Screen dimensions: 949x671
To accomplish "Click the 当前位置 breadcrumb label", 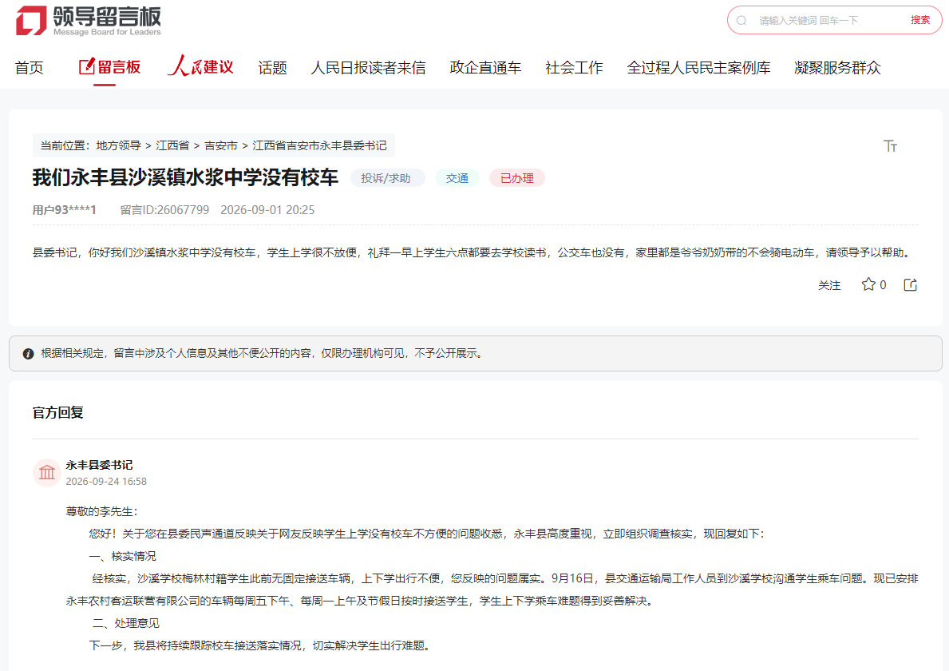I will click(x=64, y=146).
